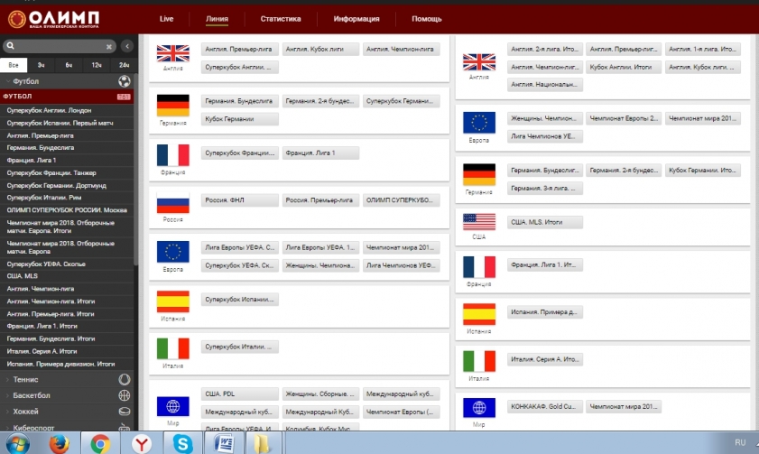Open the Помощь menu
Image resolution: width=759 pixels, height=454 pixels.
point(427,19)
